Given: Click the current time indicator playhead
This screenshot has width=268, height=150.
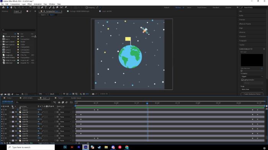Looking at the screenshot, I should [x=147, y=103].
